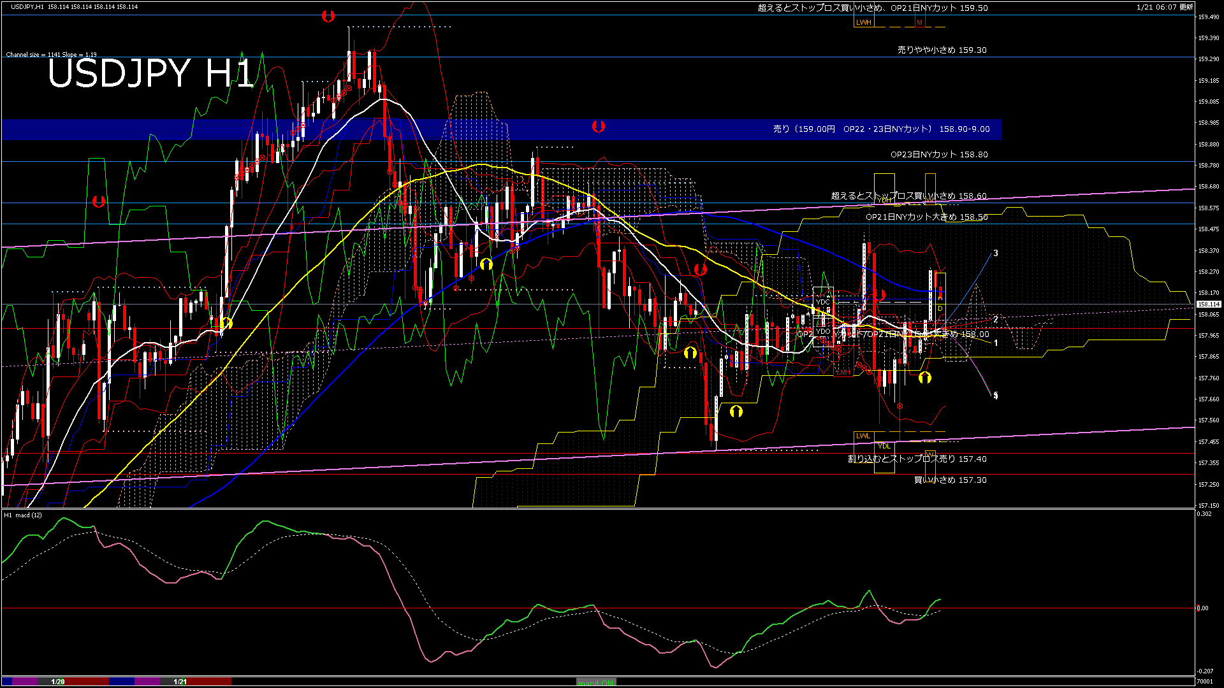
Task: Click the rightmost yellow up-arrow marker
Action: tap(925, 378)
